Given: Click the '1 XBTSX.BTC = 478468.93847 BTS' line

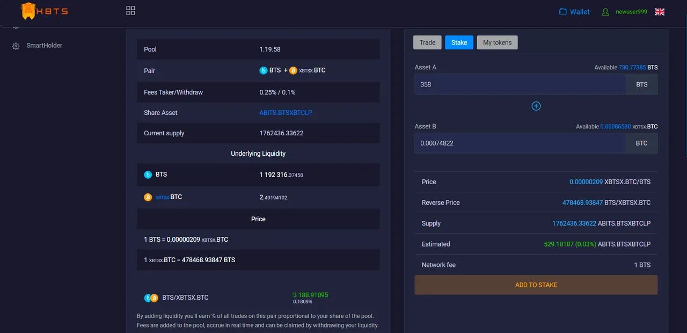Looking at the screenshot, I should (x=189, y=260).
